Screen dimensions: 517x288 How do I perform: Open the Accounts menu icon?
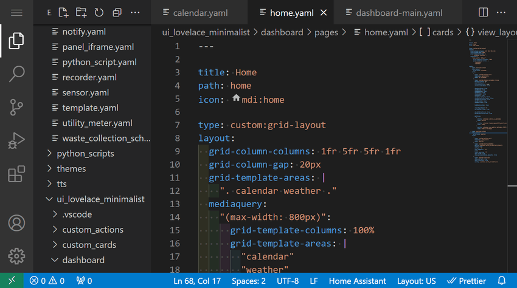(x=16, y=223)
